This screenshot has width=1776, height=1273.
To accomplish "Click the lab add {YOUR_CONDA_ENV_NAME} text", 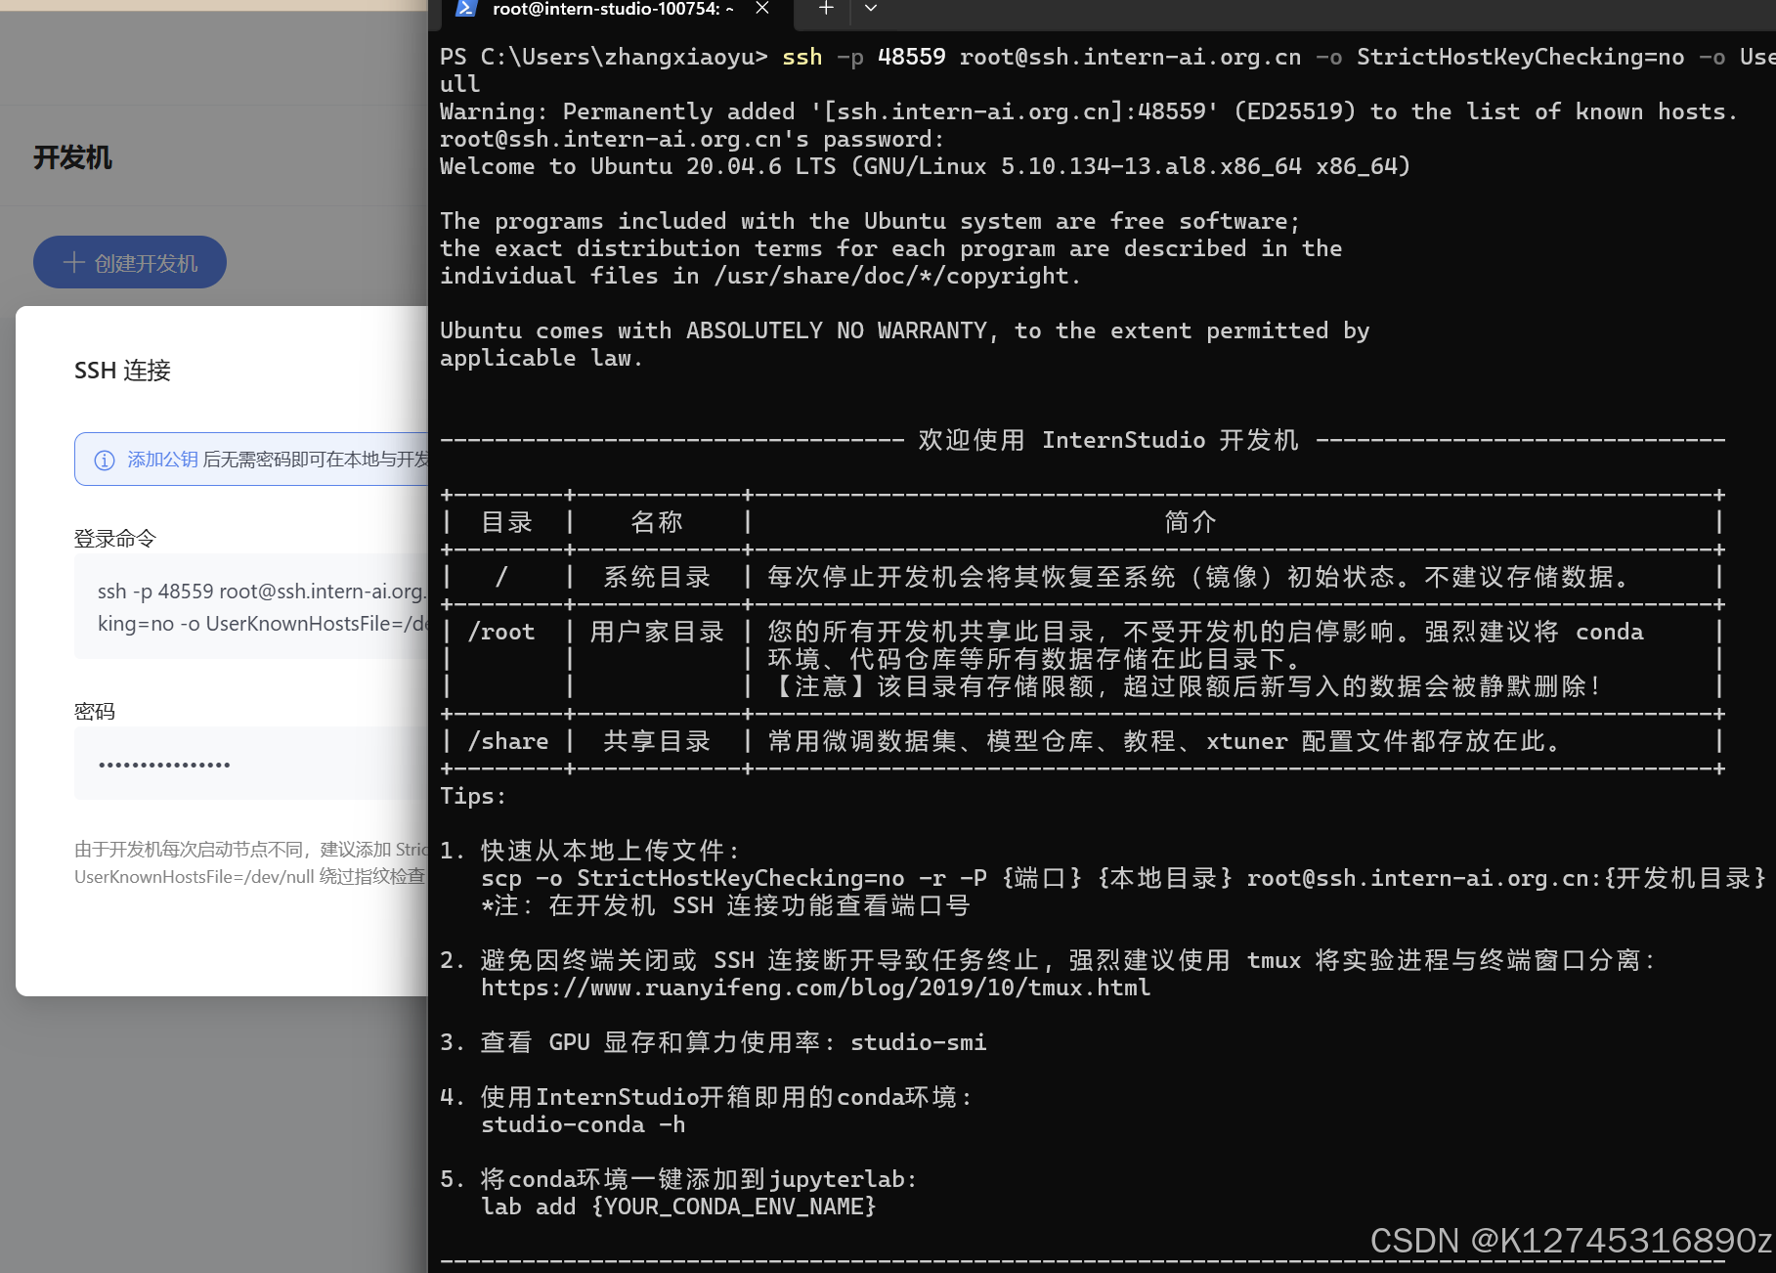I will (678, 1207).
